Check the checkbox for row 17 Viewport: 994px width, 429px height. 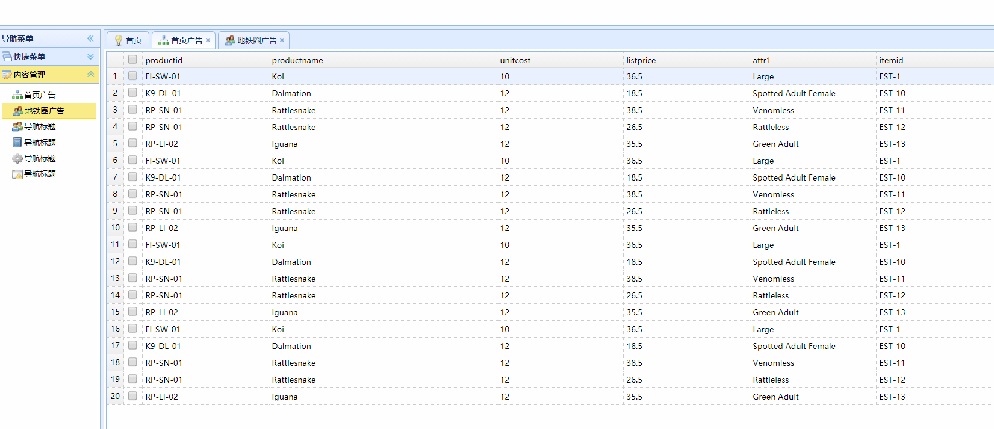coord(132,345)
